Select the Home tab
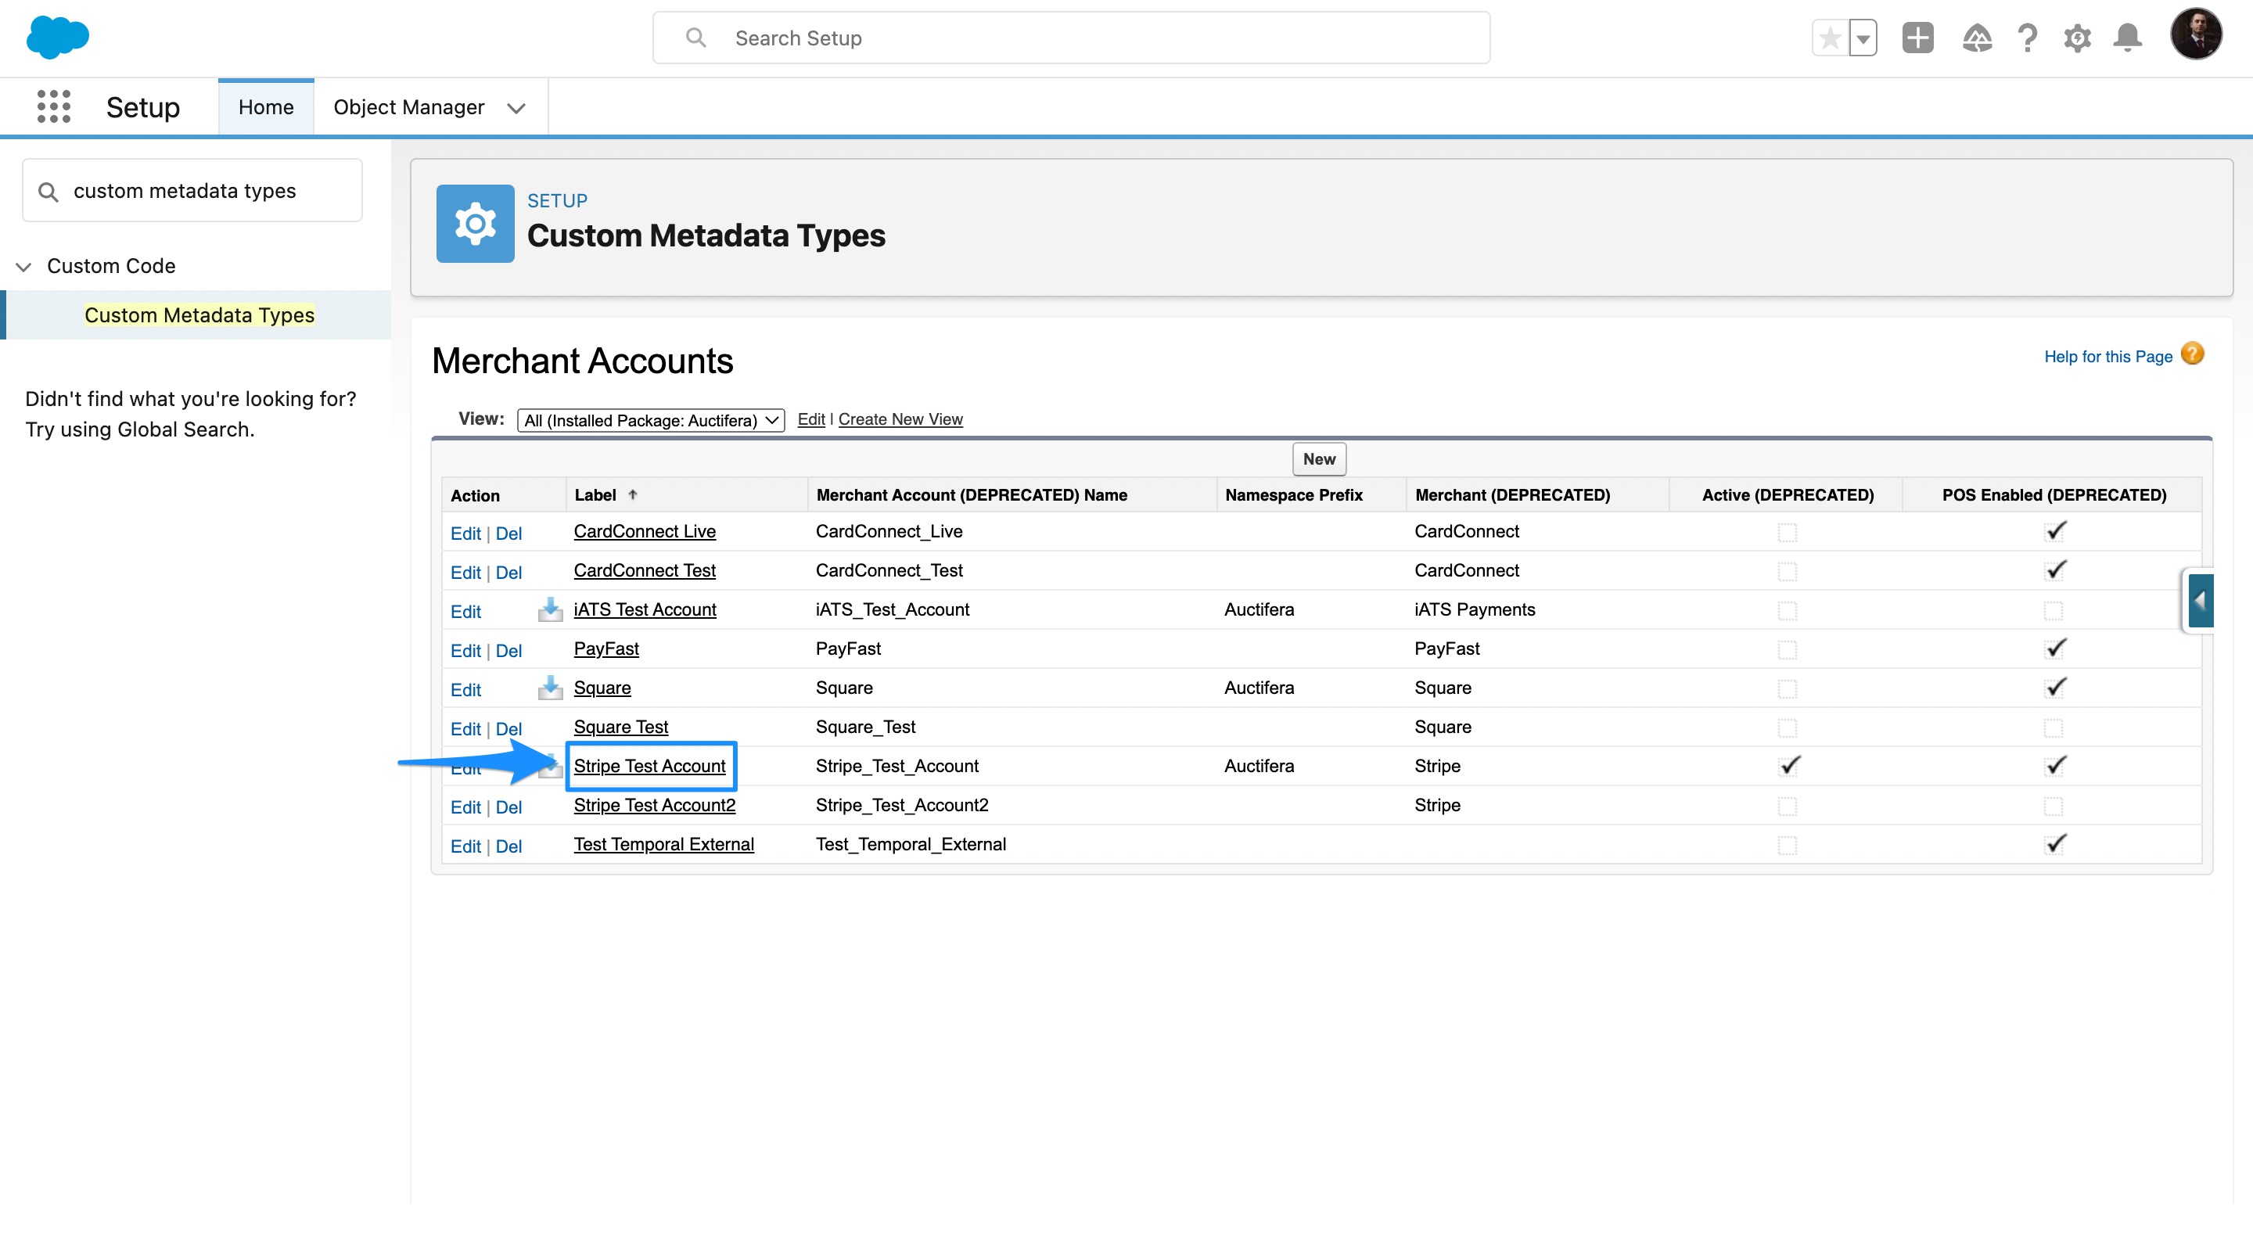Viewport: 2253px width, 1236px height. (266, 106)
